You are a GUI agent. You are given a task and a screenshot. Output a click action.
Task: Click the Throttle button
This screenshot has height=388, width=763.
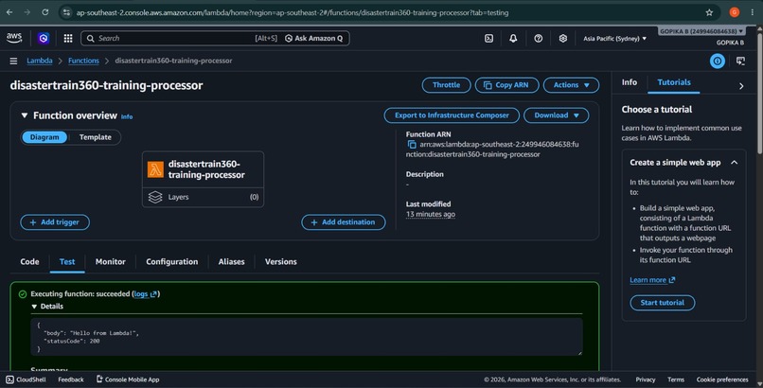pyautogui.click(x=446, y=85)
